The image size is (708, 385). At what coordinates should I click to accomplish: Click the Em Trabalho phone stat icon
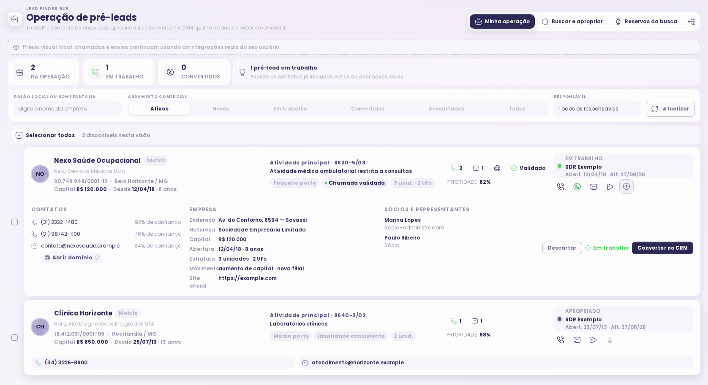(95, 72)
